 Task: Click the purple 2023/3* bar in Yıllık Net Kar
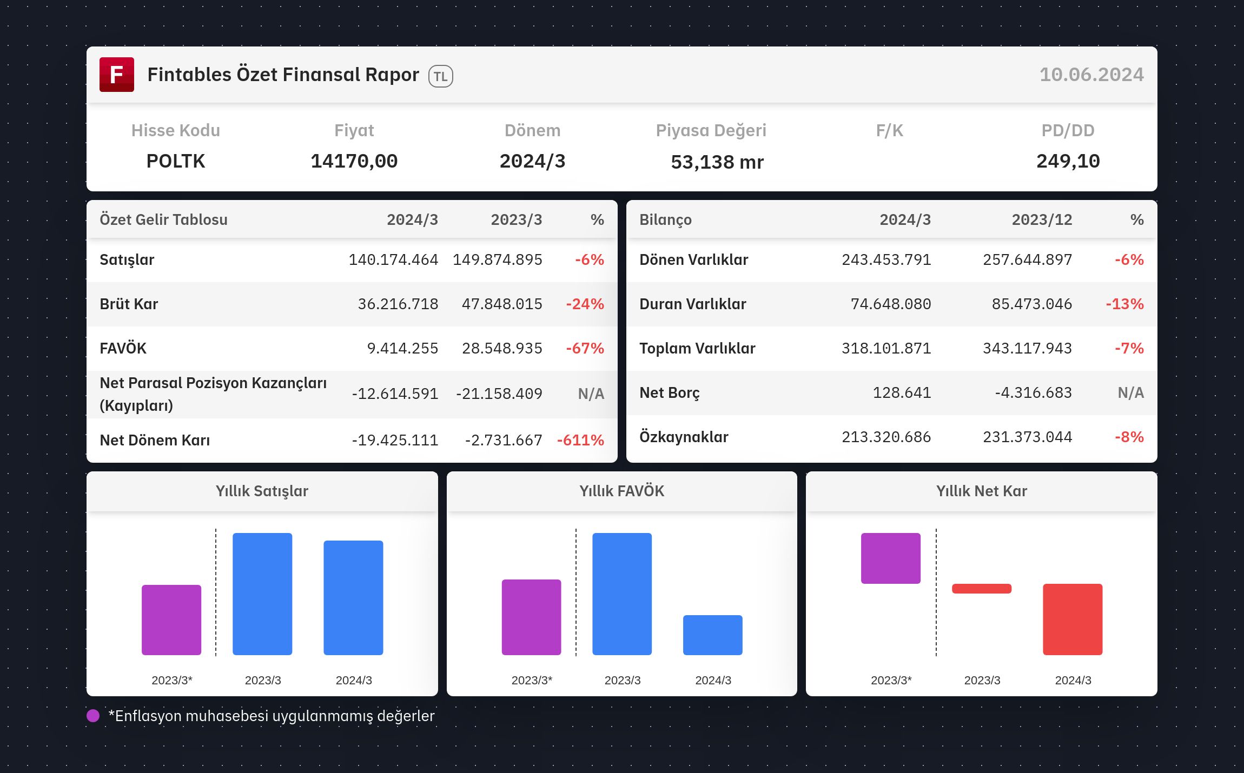[891, 558]
